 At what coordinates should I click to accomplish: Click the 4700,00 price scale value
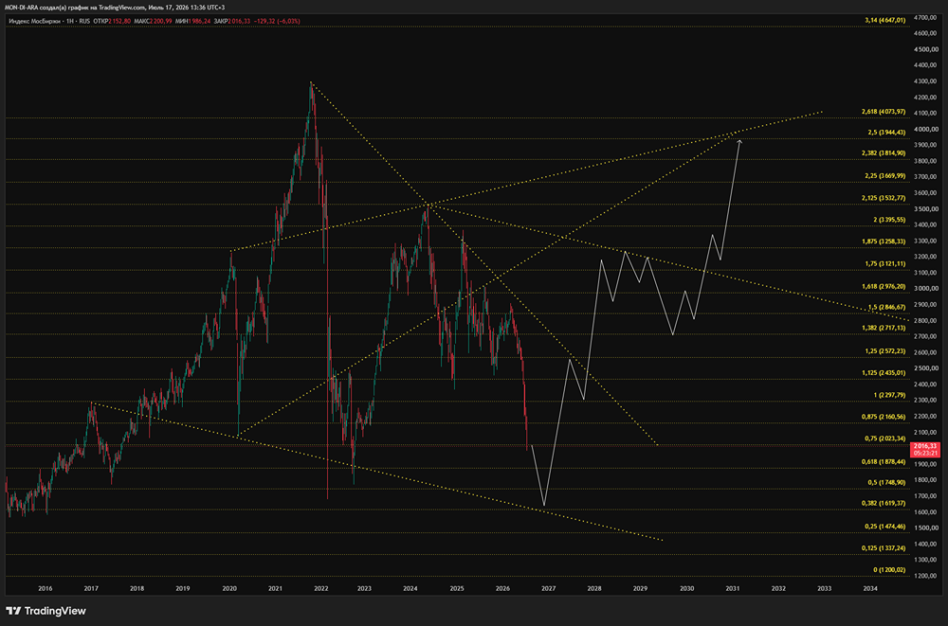click(927, 18)
